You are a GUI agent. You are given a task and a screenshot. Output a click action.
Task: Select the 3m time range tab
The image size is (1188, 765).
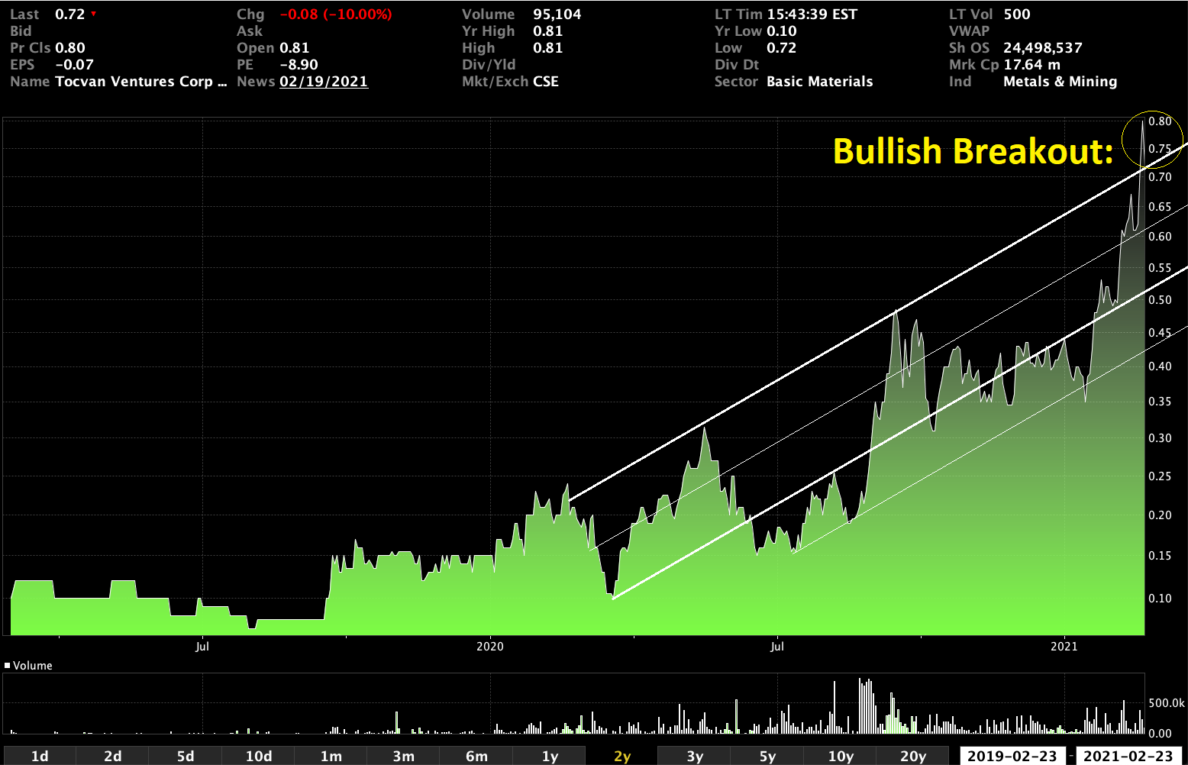(403, 756)
